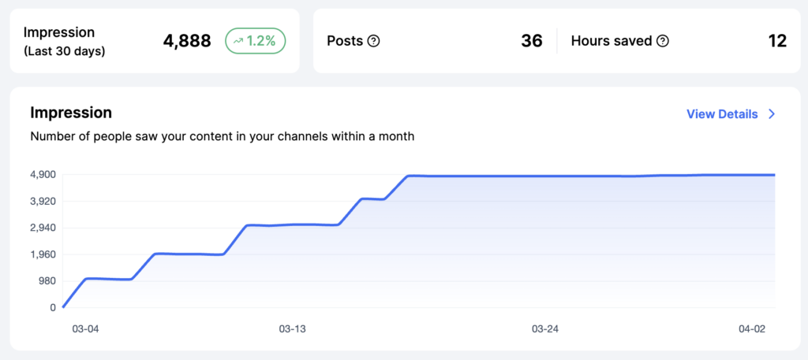Image resolution: width=808 pixels, height=360 pixels.
Task: Click the Hours saved value 12
Action: 777,41
